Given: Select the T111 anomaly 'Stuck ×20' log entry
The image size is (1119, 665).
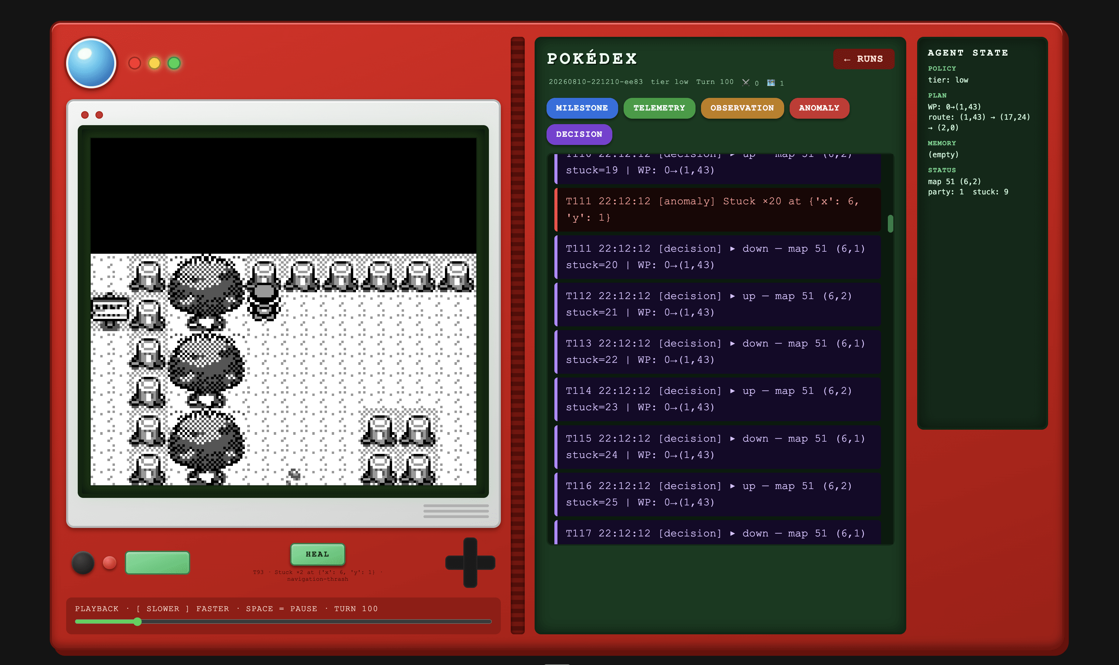Looking at the screenshot, I should click(717, 209).
